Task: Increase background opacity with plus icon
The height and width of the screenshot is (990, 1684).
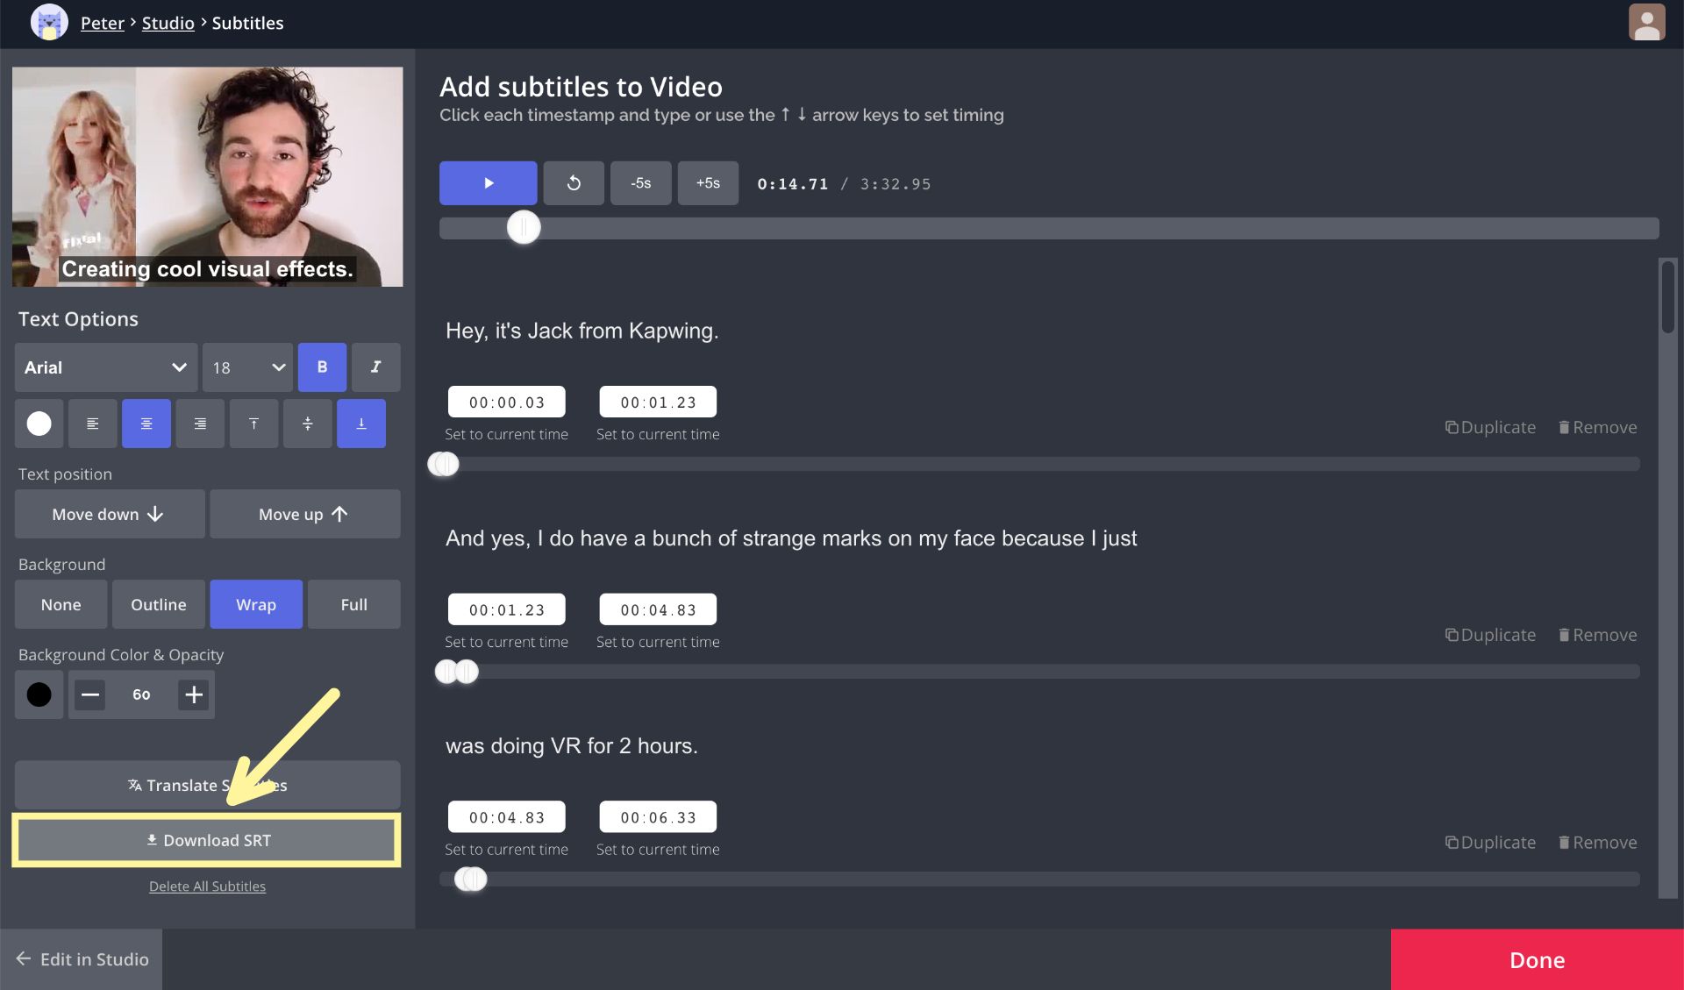Action: tap(194, 694)
